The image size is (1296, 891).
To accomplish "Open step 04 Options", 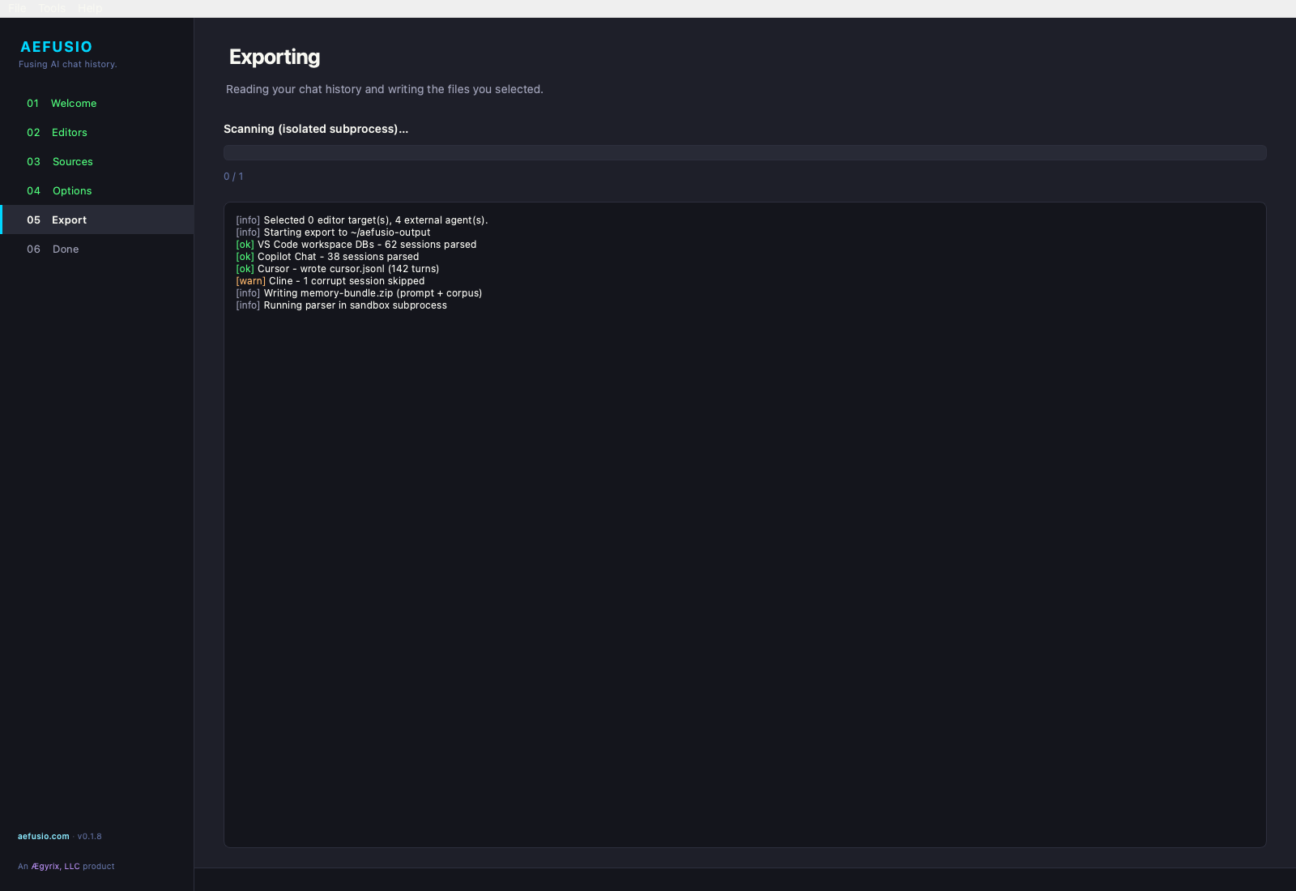I will [x=72, y=190].
